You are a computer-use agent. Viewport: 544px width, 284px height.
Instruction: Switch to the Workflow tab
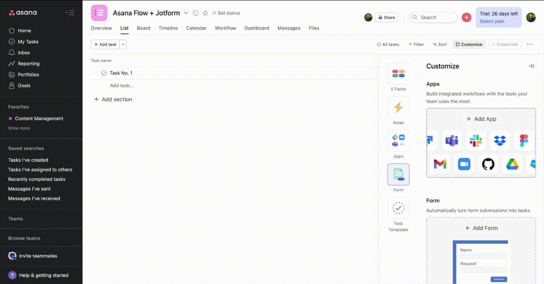[225, 28]
